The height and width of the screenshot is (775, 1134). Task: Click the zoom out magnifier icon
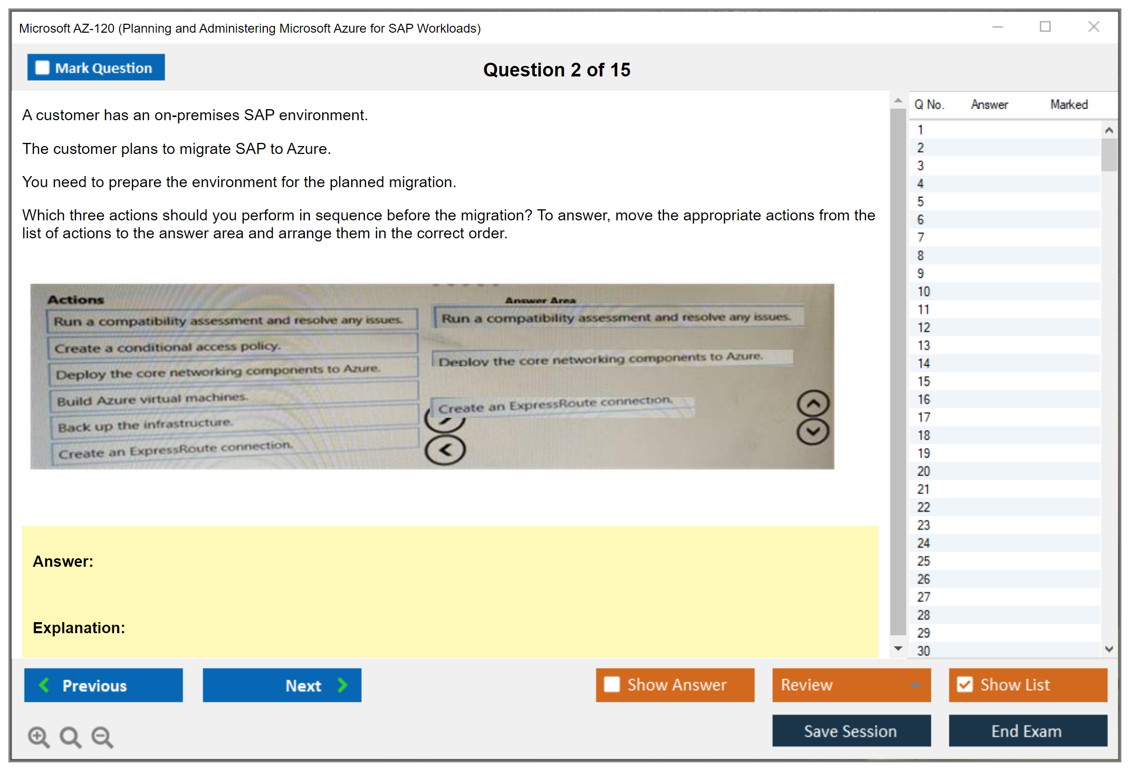click(x=102, y=737)
